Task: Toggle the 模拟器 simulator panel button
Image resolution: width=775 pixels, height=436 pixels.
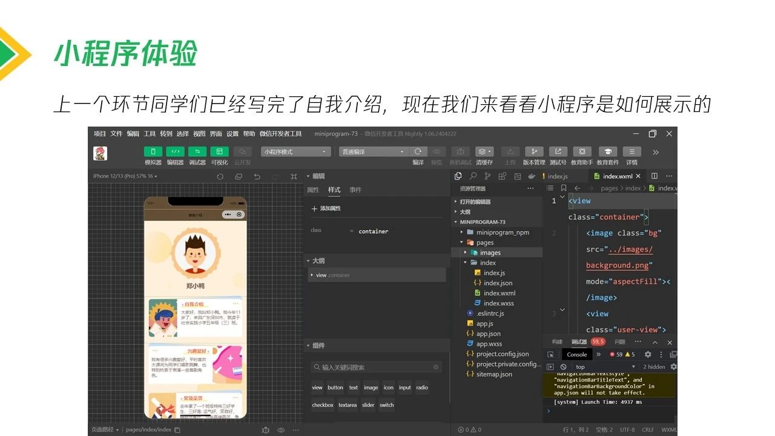Action: [153, 151]
